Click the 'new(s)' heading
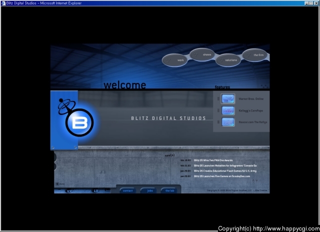 tap(170, 155)
